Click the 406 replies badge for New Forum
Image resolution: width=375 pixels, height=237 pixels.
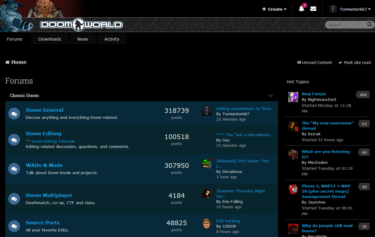tap(363, 95)
